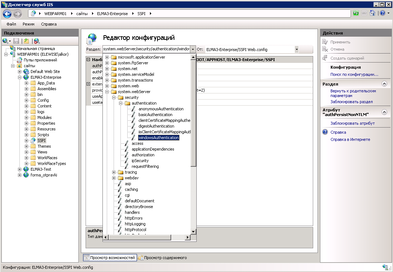The image size is (393, 272).
Task: Expand the system.web folder node
Action: click(107, 86)
